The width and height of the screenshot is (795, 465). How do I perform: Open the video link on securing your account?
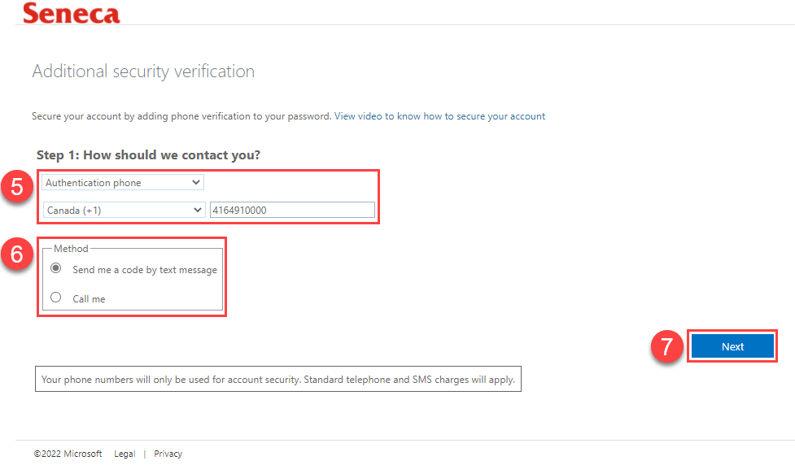coord(439,116)
